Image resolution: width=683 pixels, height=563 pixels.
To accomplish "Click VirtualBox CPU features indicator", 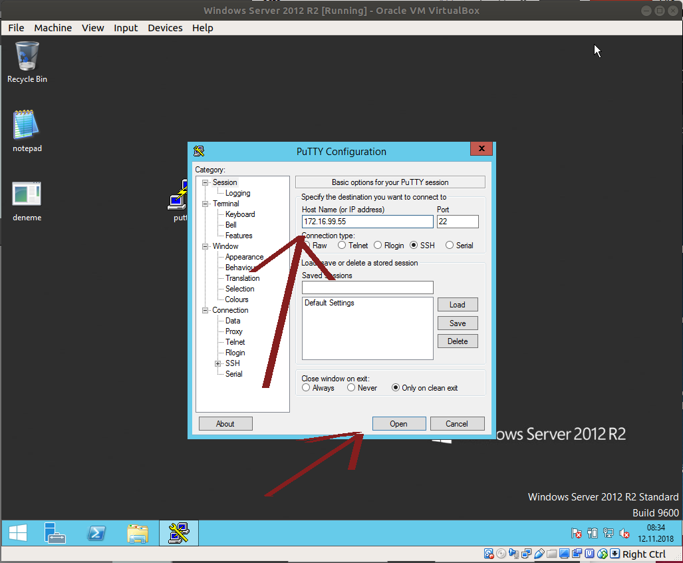I will (590, 554).
